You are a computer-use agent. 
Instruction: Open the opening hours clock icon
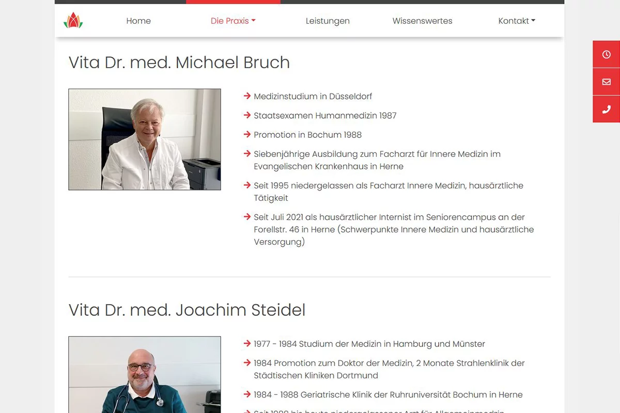pyautogui.click(x=607, y=54)
